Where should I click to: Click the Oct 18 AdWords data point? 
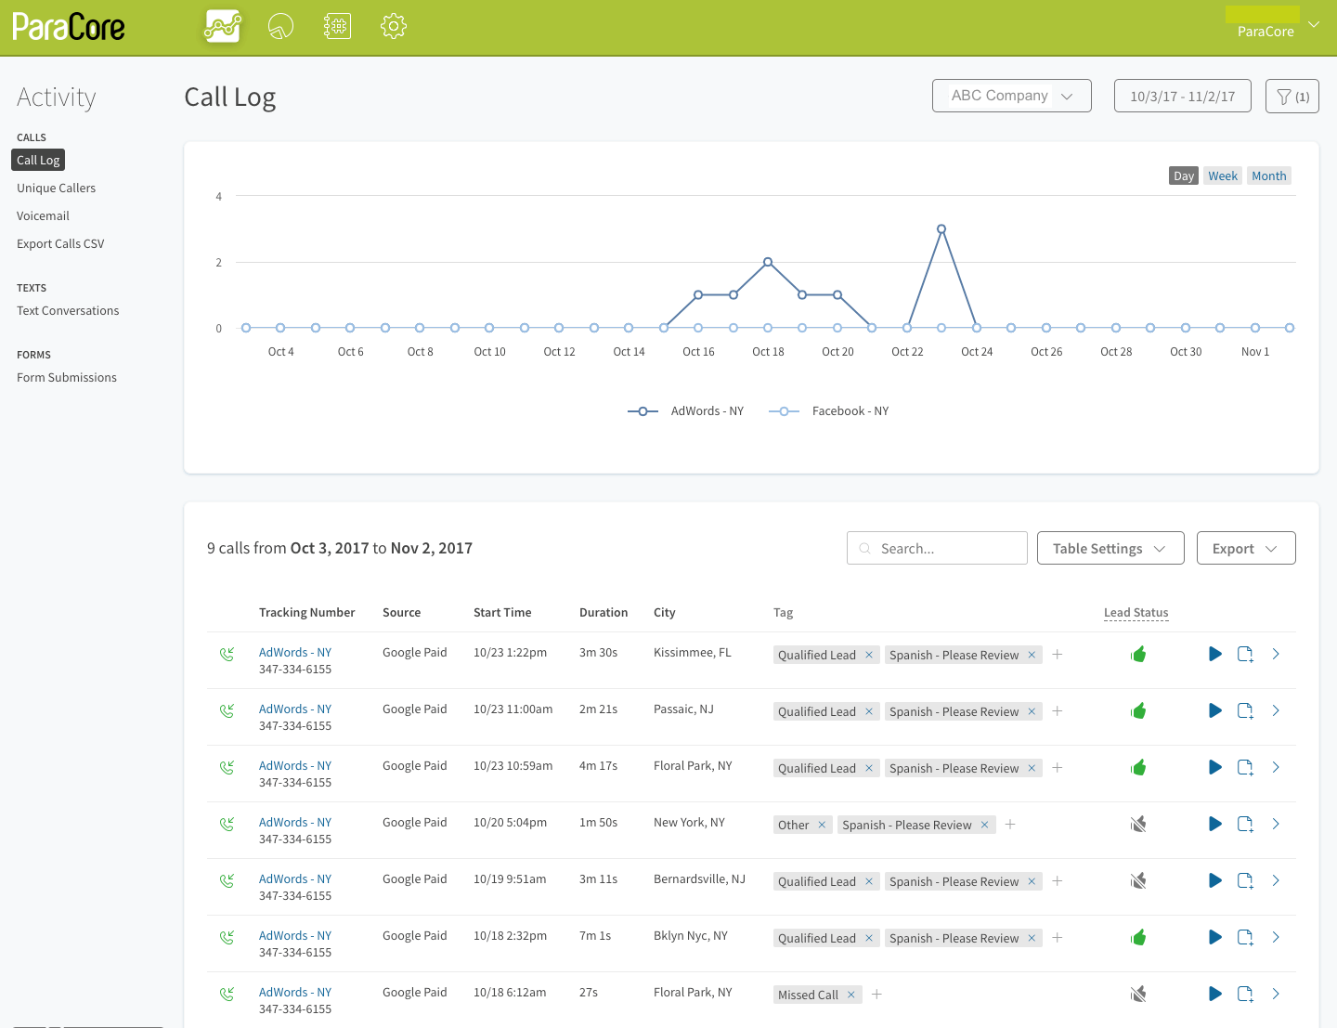768,262
